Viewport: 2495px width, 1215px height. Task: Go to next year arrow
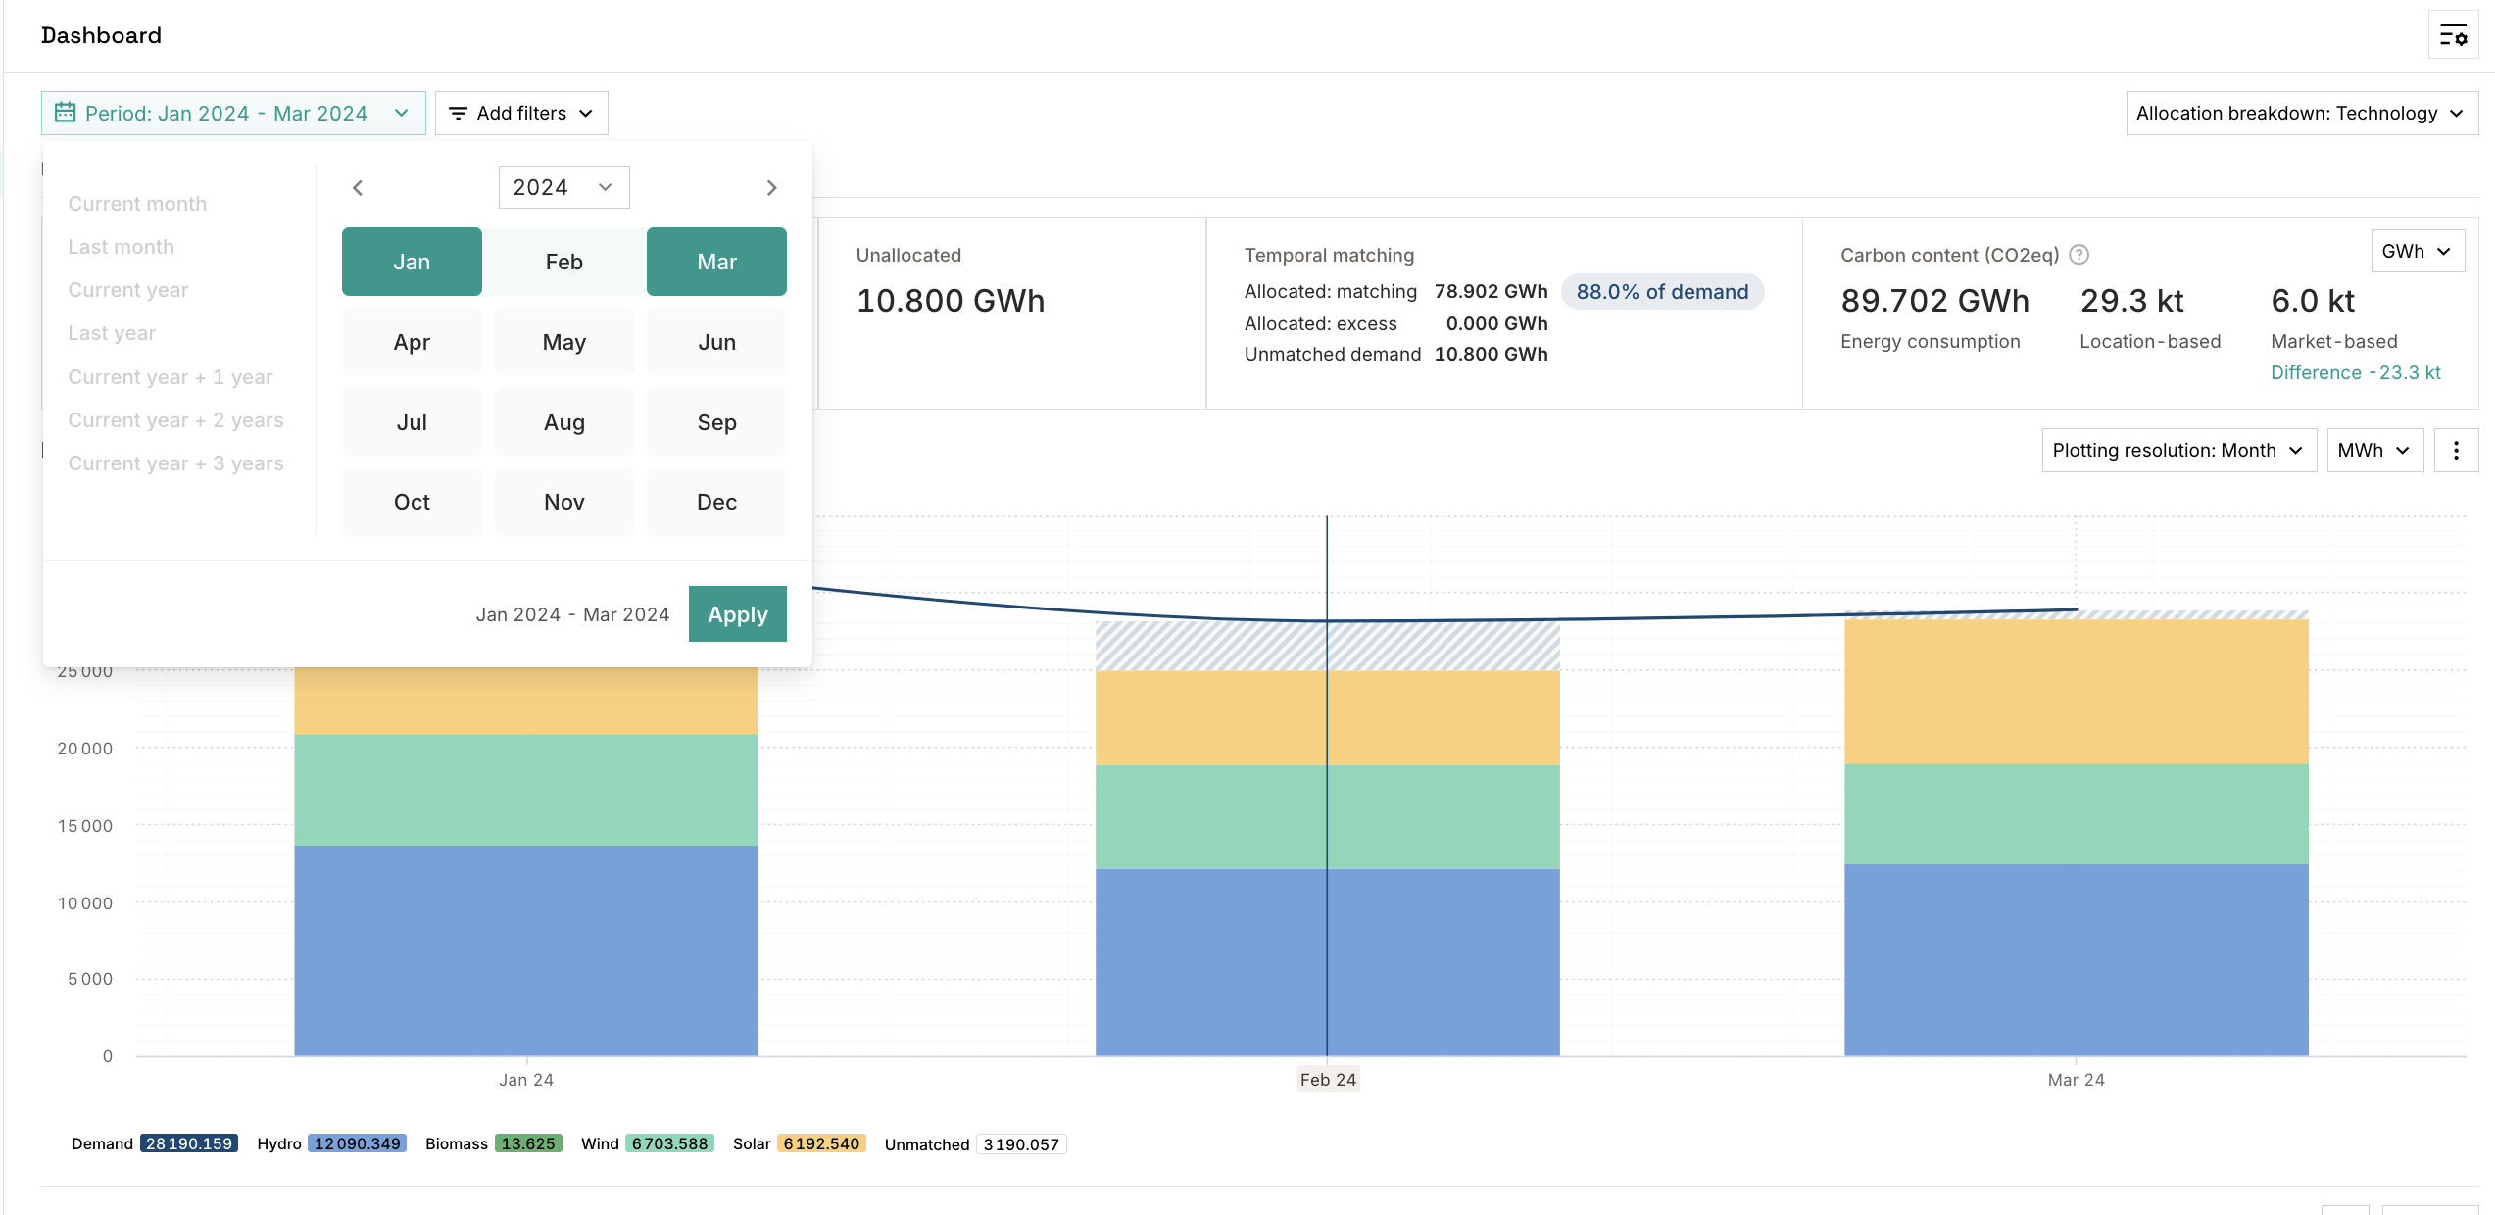(x=771, y=187)
